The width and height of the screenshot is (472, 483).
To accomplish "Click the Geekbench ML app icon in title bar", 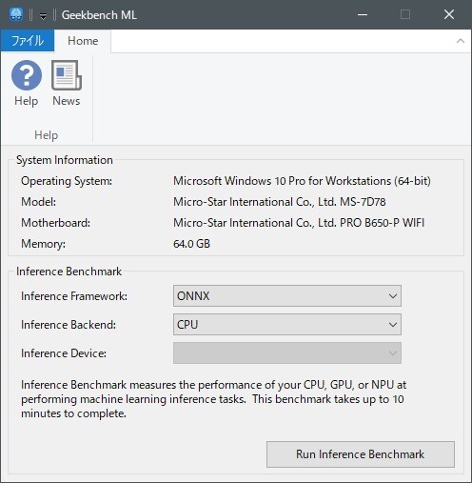I will coord(16,14).
